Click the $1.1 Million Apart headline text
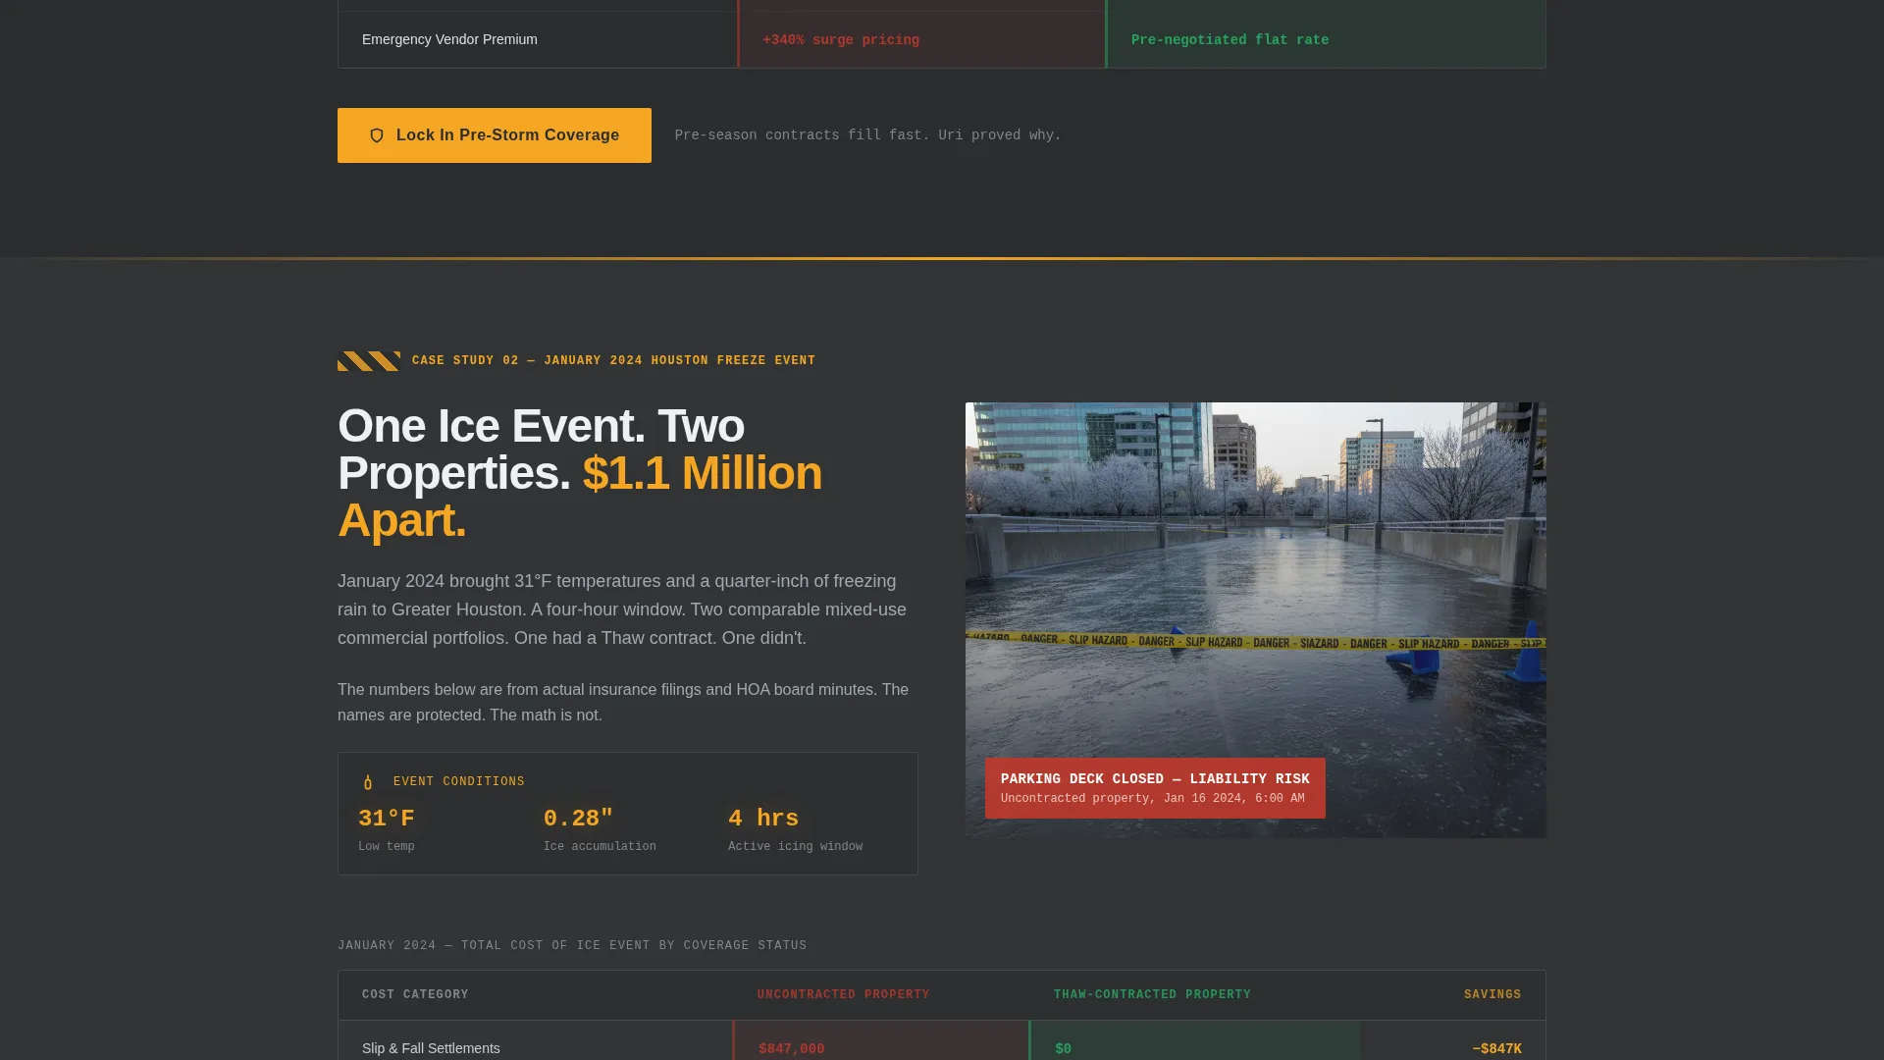This screenshot has height=1060, width=1884. click(580, 497)
